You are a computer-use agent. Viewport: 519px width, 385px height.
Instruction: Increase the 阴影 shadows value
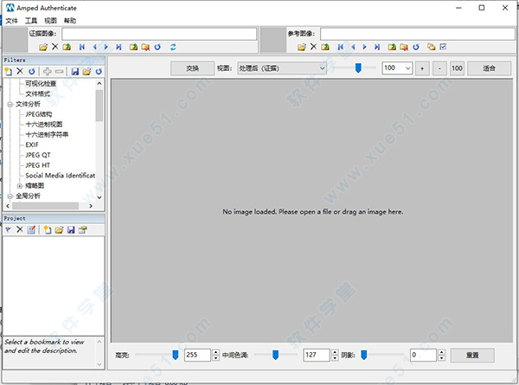(441, 352)
